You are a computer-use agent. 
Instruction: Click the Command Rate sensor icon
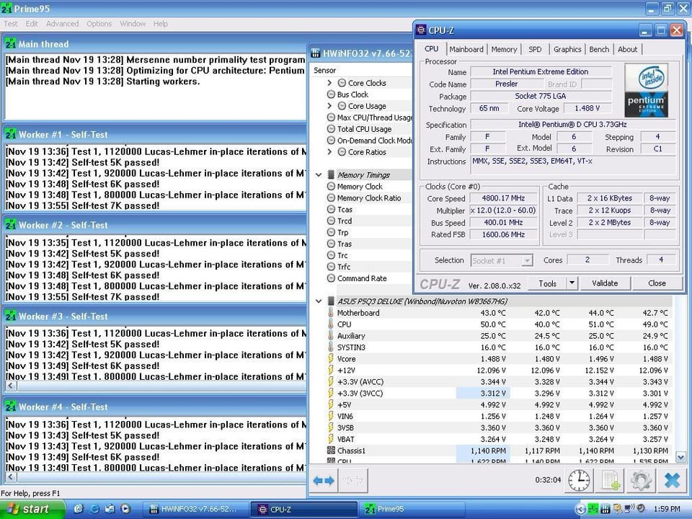coord(331,278)
